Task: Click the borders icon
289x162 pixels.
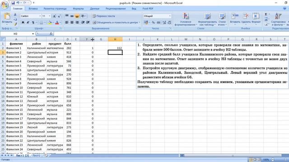Action: coord(41,22)
